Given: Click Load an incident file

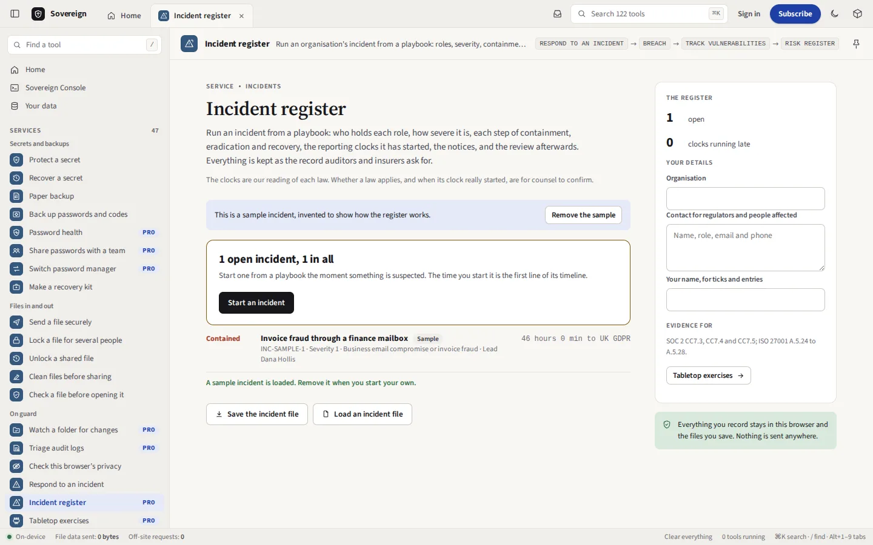Looking at the screenshot, I should click(x=363, y=414).
